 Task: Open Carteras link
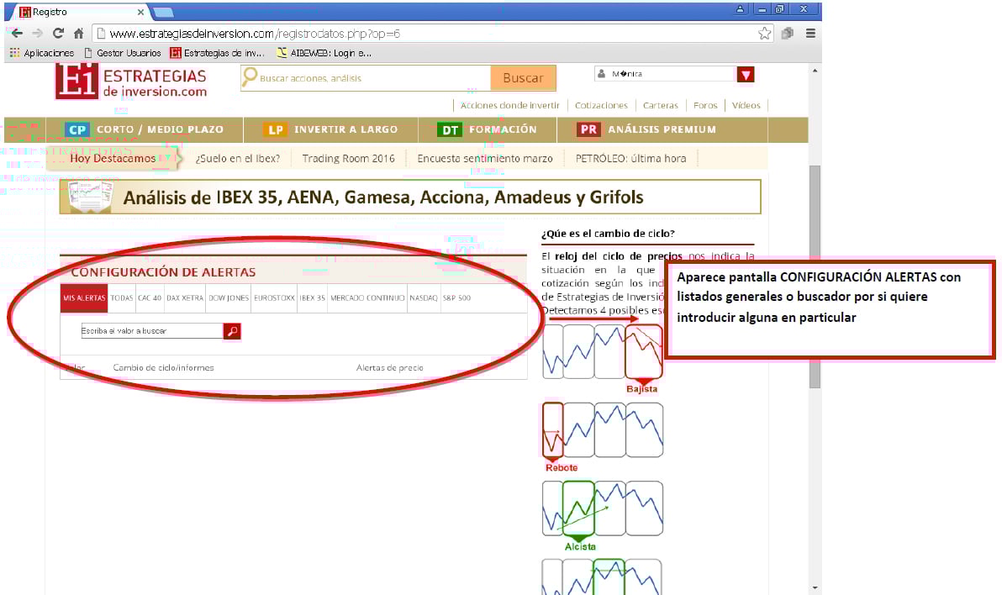pos(660,105)
